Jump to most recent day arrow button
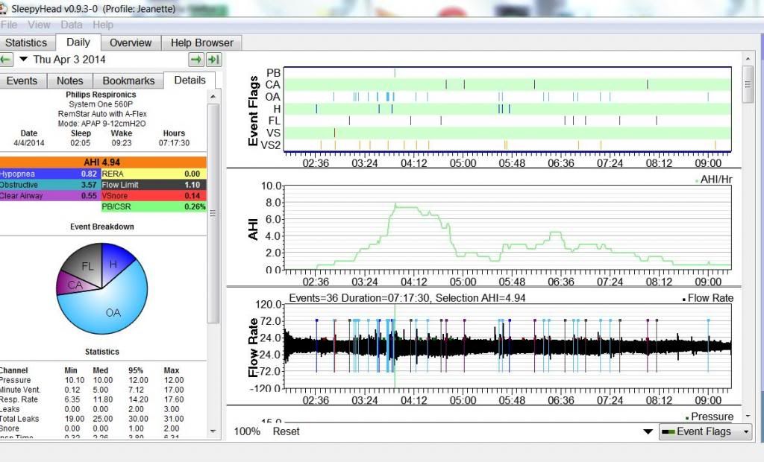The width and height of the screenshot is (764, 462). 213,60
